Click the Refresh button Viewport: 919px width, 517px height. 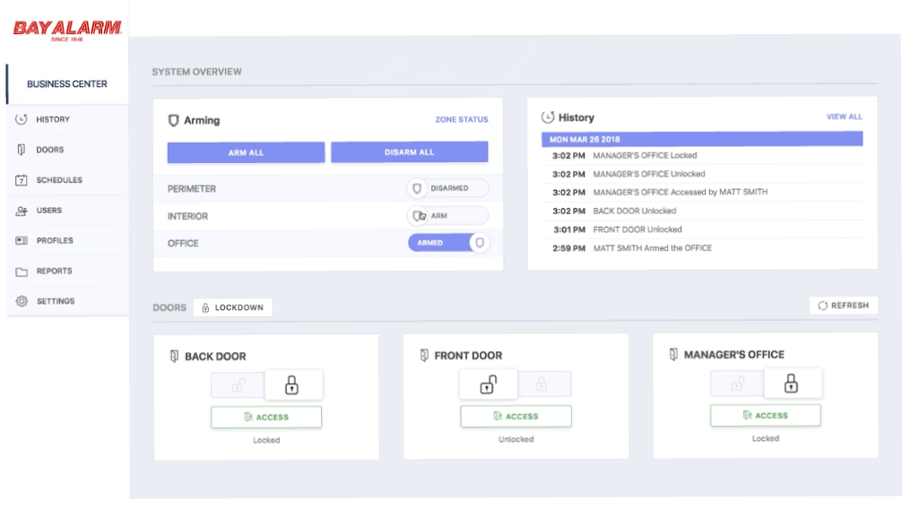844,305
